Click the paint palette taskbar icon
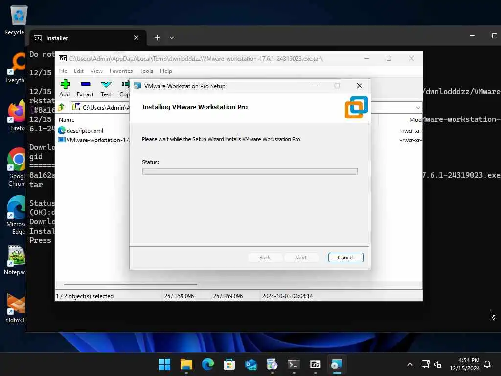Screen dimensions: 501x376 pyautogui.click(x=272, y=364)
